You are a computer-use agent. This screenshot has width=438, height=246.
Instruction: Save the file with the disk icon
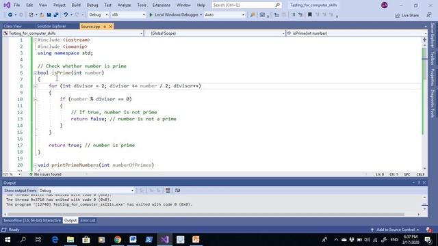[49, 15]
